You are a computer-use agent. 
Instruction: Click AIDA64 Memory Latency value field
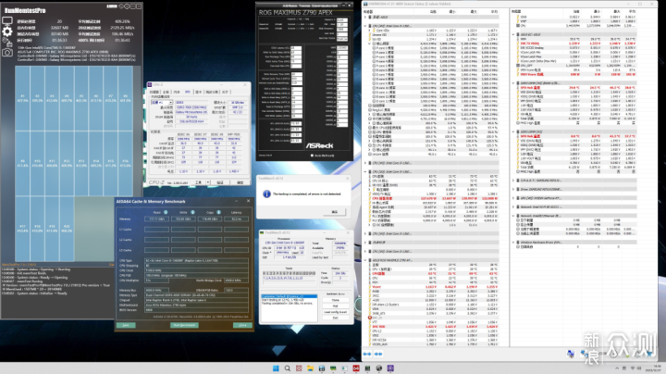pyautogui.click(x=236, y=218)
